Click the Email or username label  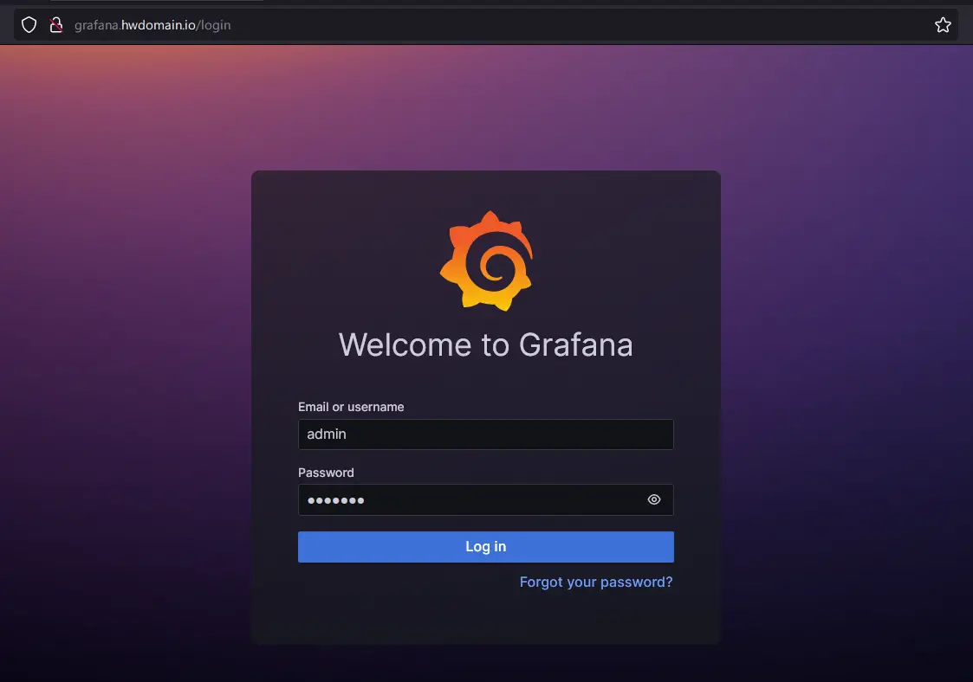(x=351, y=407)
